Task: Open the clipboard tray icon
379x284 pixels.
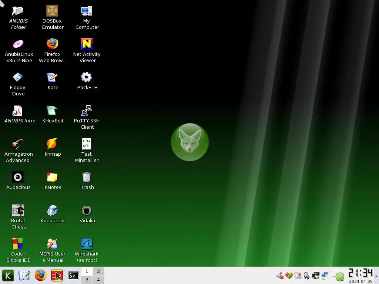Action: coord(298,275)
